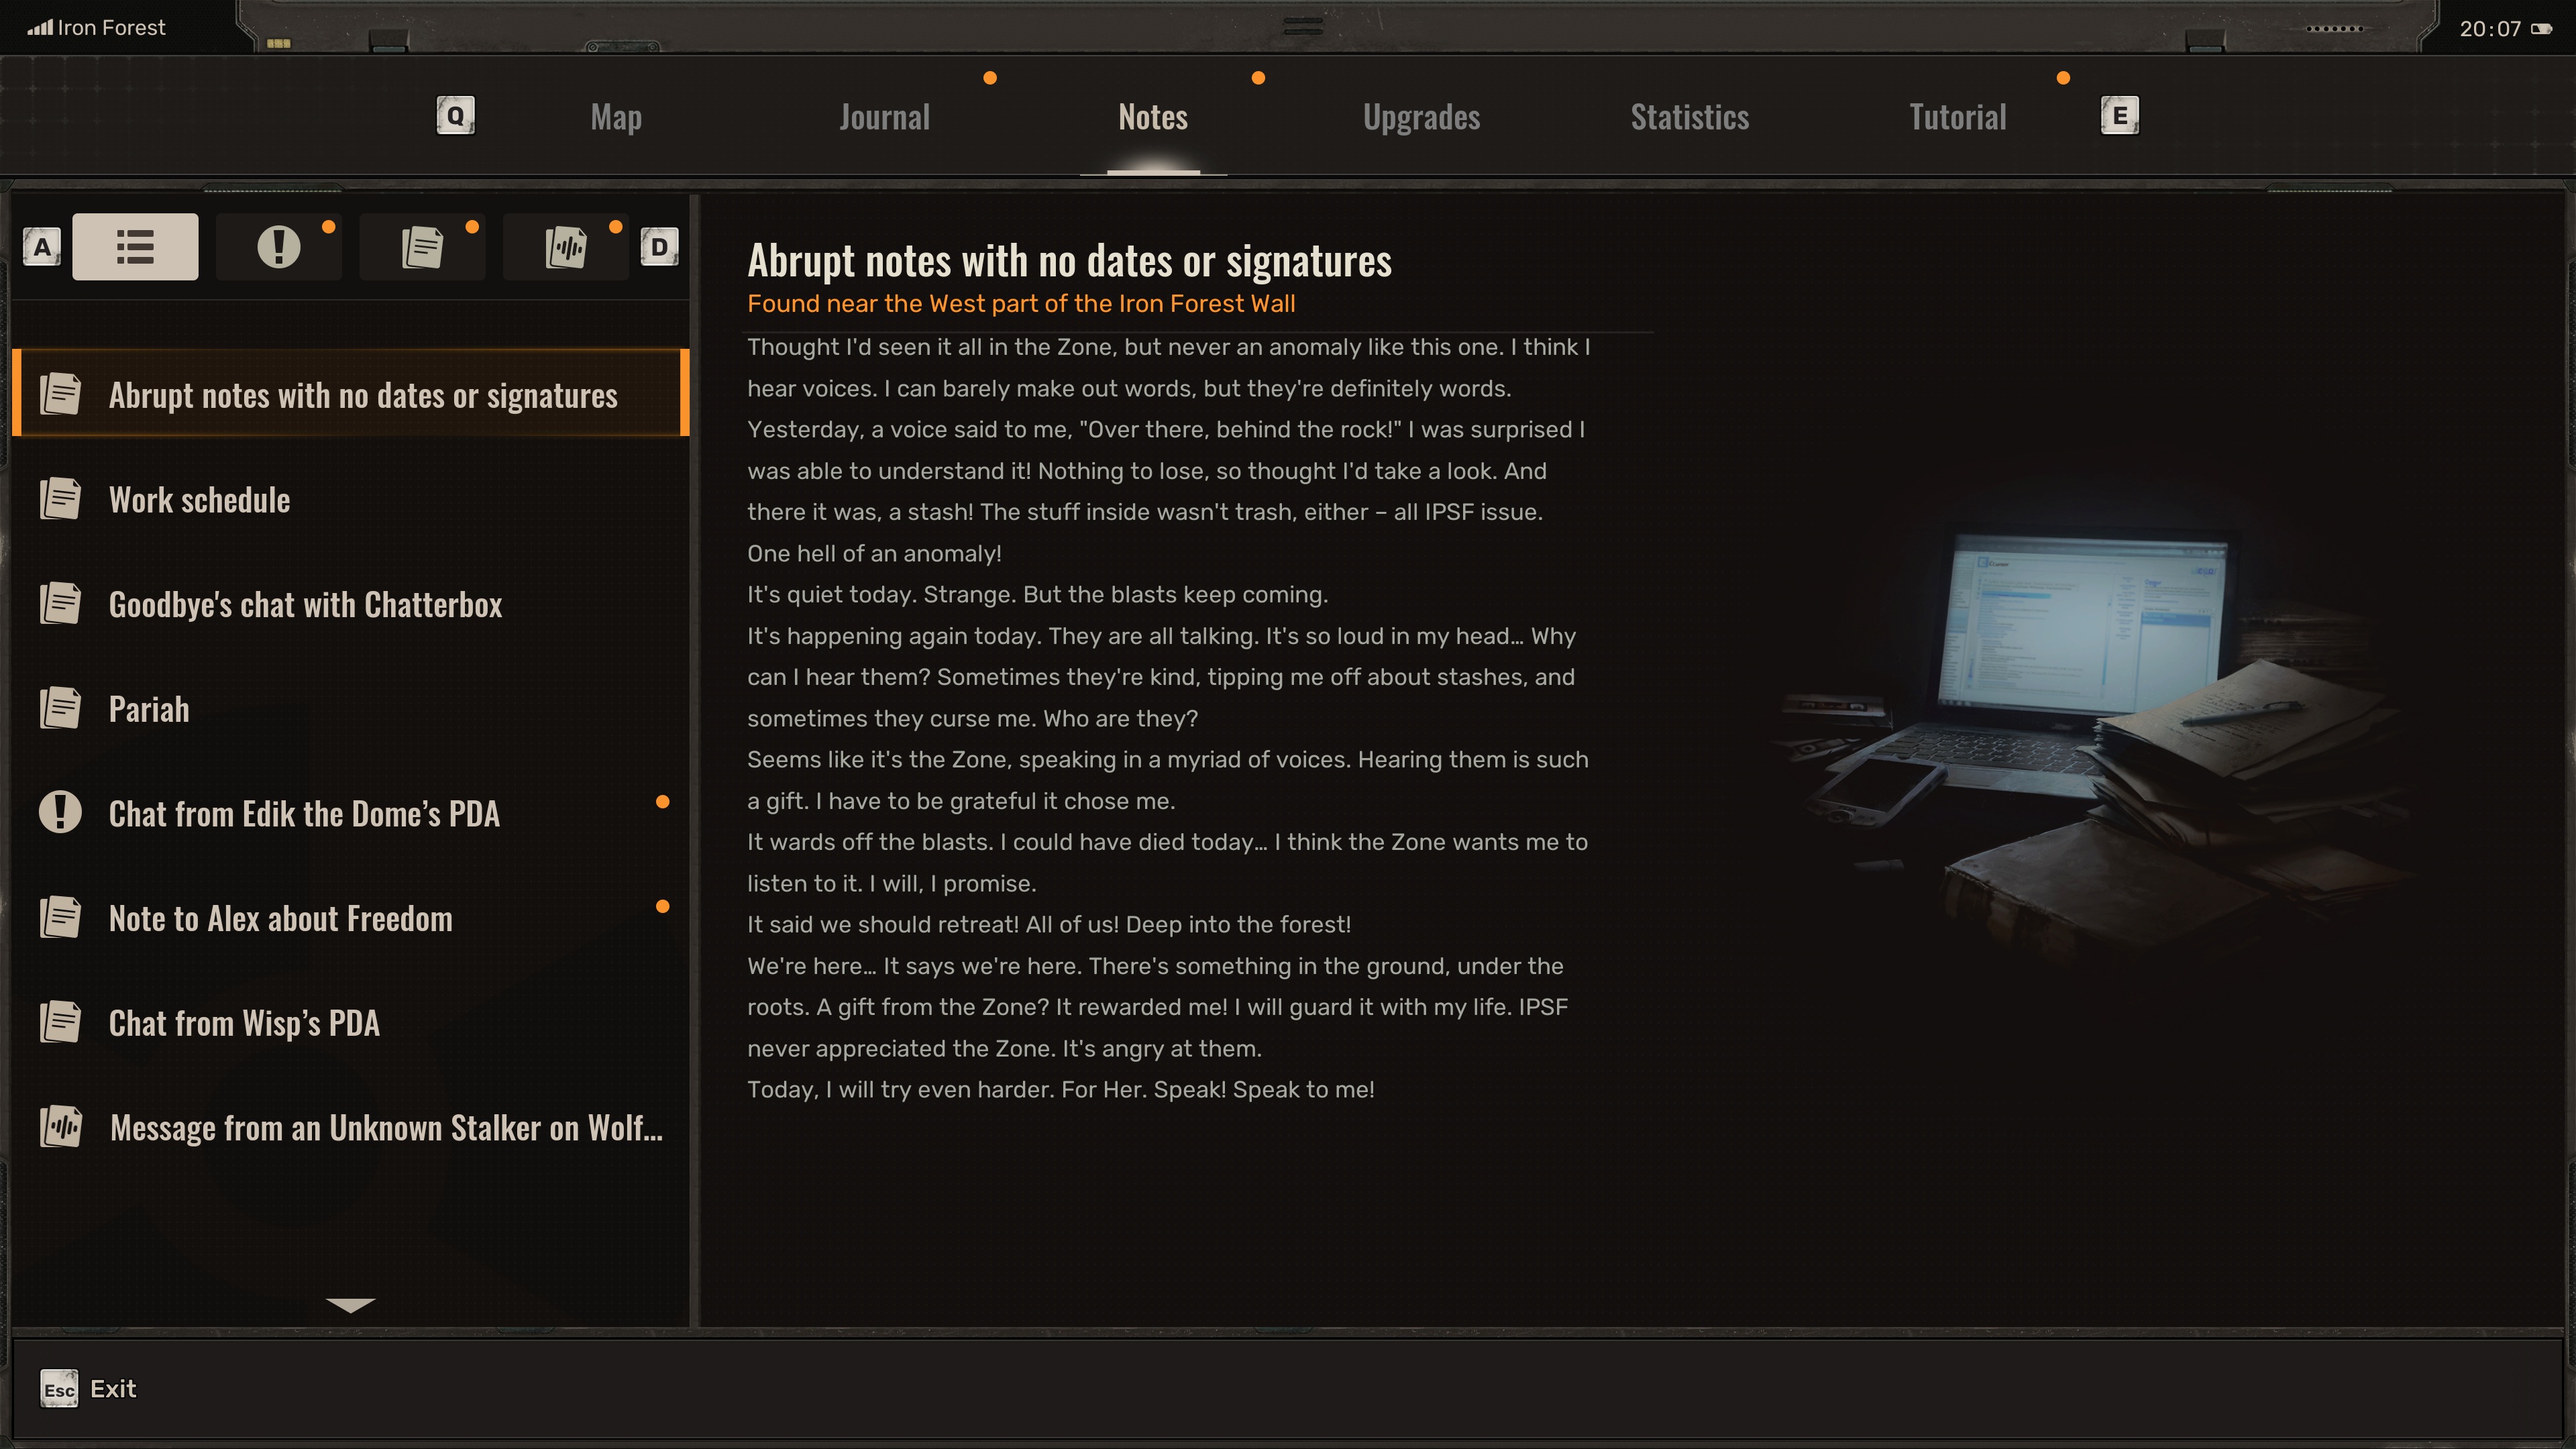Click the Q previous tab key icon
2576x1449 pixels.
point(455,115)
